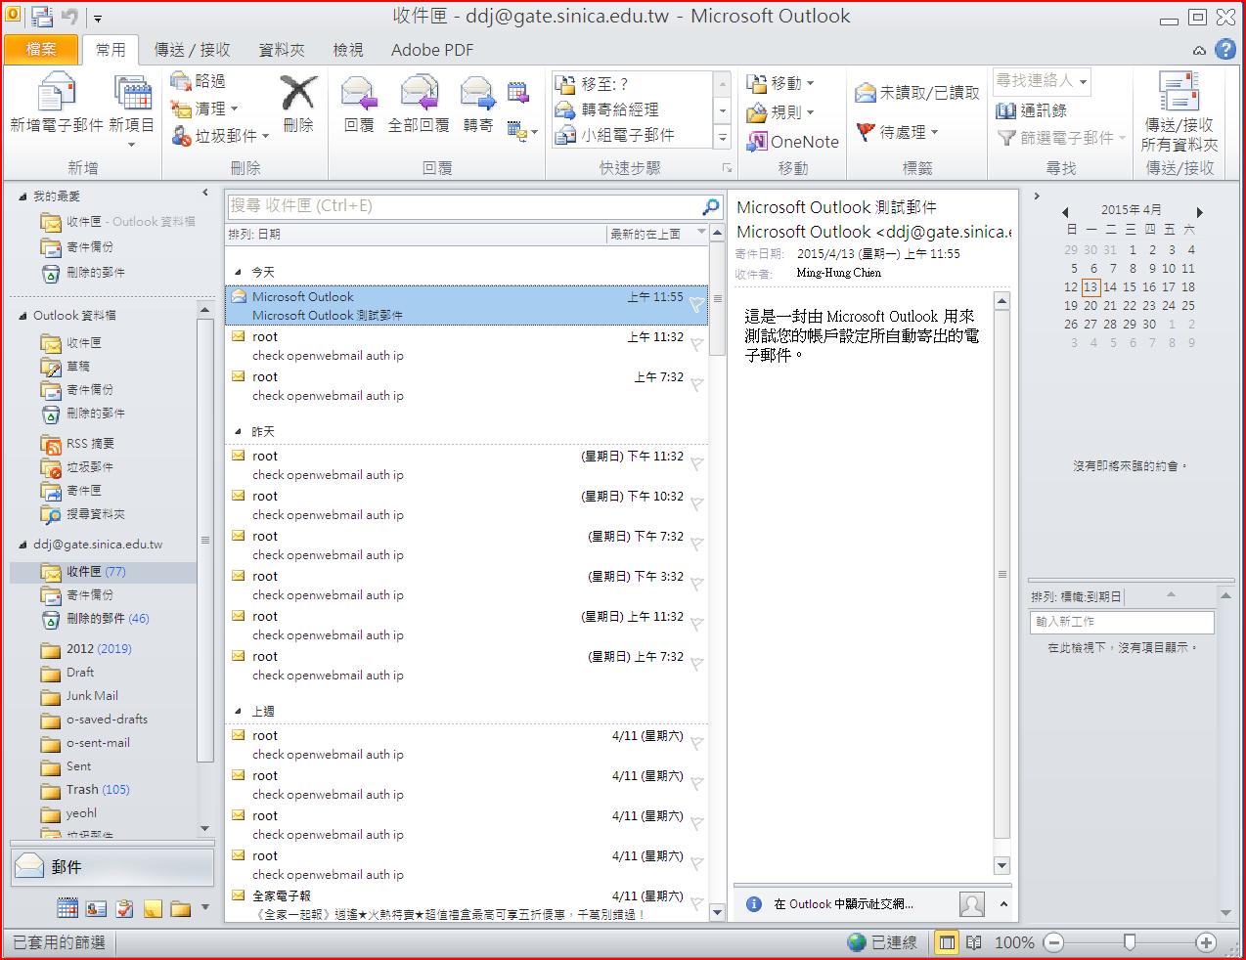Image resolution: width=1246 pixels, height=960 pixels.
Task: Flag the (星期日) 下午 7:32 root message
Action: pyautogui.click(x=696, y=545)
